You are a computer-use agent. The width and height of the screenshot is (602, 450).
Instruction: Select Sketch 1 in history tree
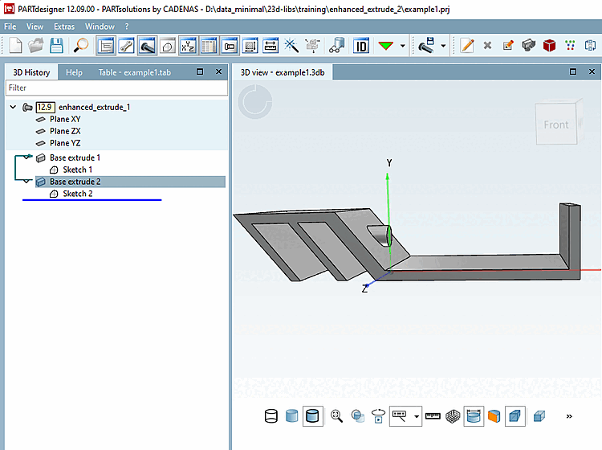[77, 170]
